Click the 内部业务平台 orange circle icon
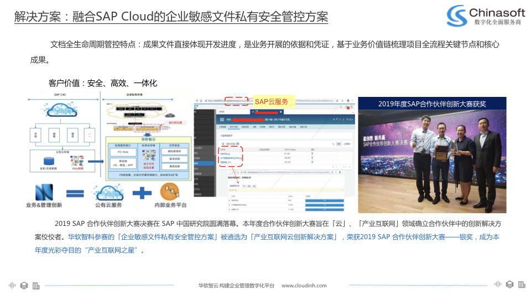 click(x=170, y=192)
